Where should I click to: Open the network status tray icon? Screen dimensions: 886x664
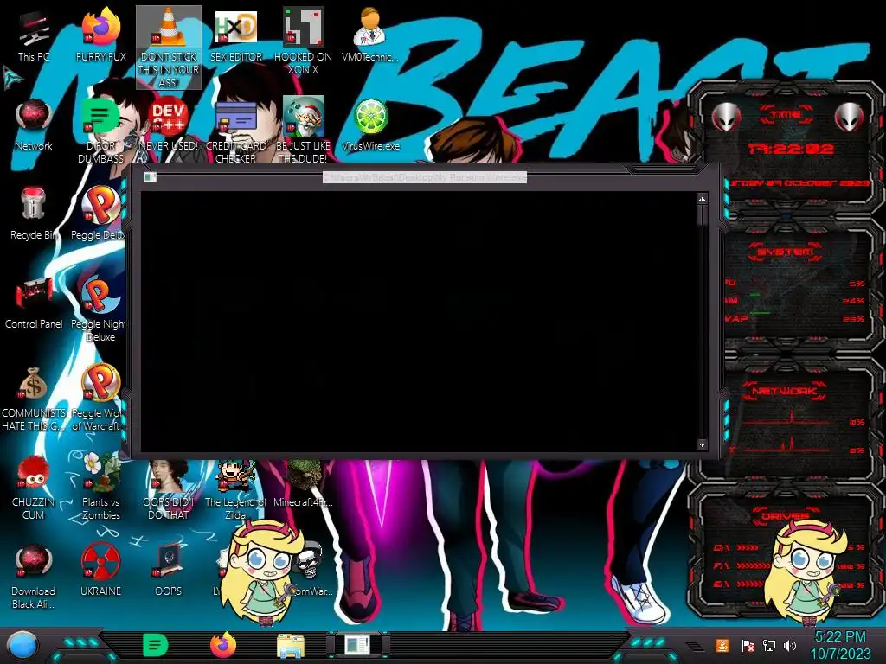tap(769, 645)
